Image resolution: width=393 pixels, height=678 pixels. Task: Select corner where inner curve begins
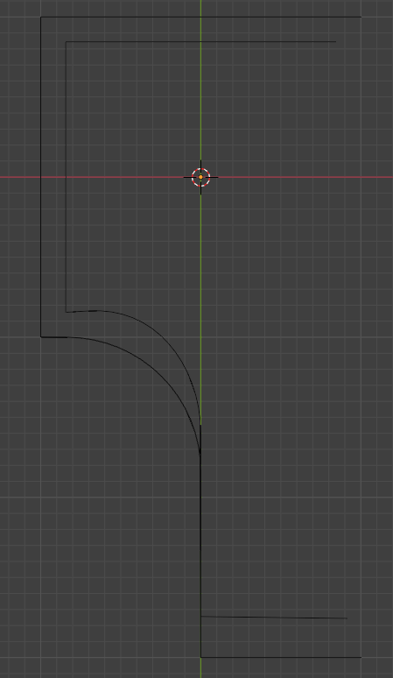click(66, 312)
